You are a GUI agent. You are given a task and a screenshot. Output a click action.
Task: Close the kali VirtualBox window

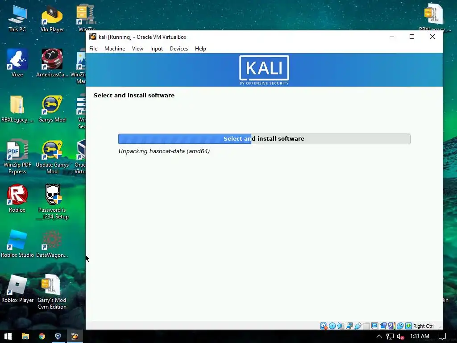(x=432, y=37)
